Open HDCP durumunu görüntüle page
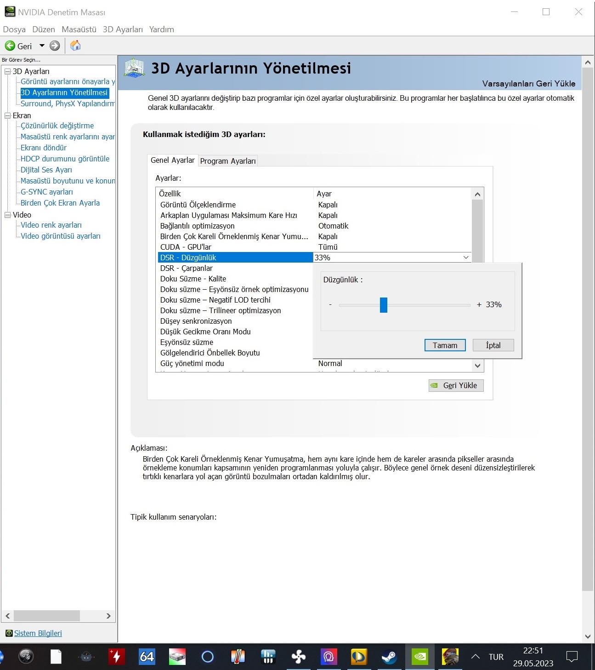 (65, 159)
